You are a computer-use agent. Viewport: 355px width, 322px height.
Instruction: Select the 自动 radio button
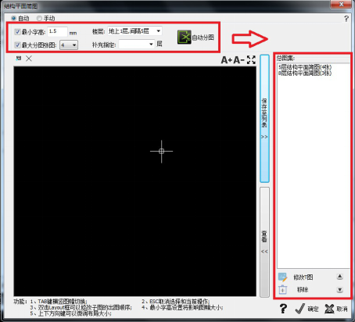(x=13, y=18)
